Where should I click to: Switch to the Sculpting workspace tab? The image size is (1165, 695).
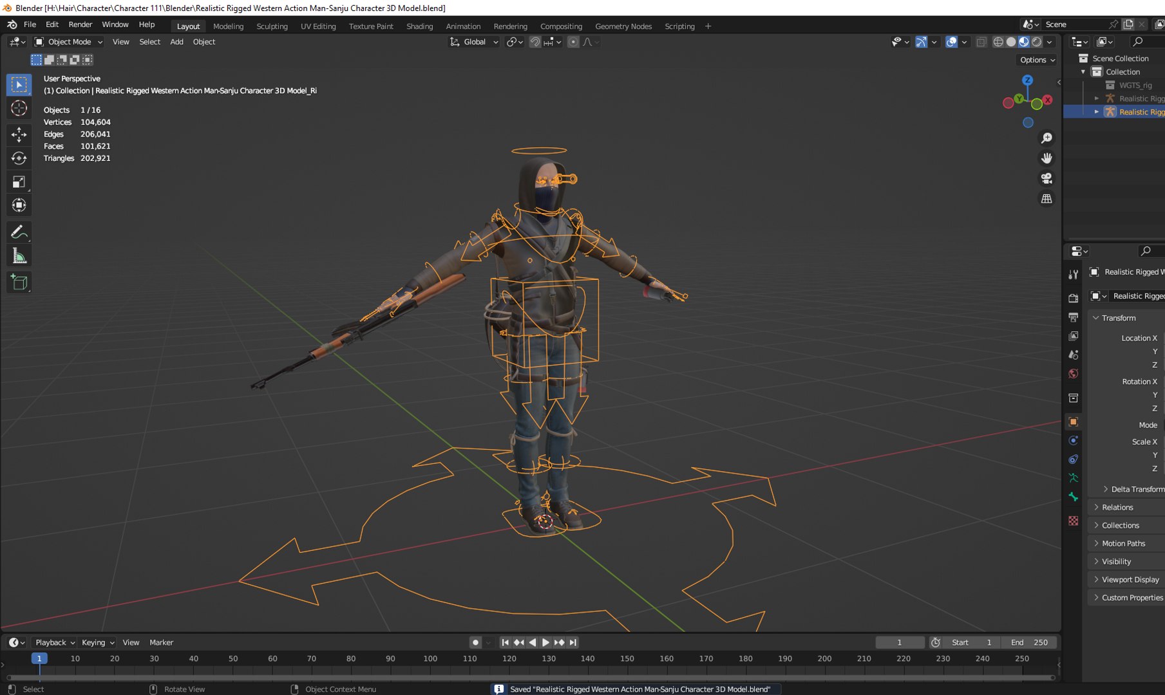[272, 26]
